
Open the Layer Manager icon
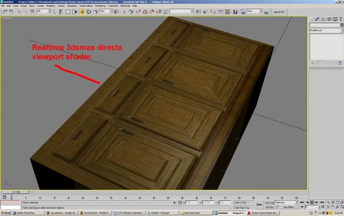tap(213, 12)
